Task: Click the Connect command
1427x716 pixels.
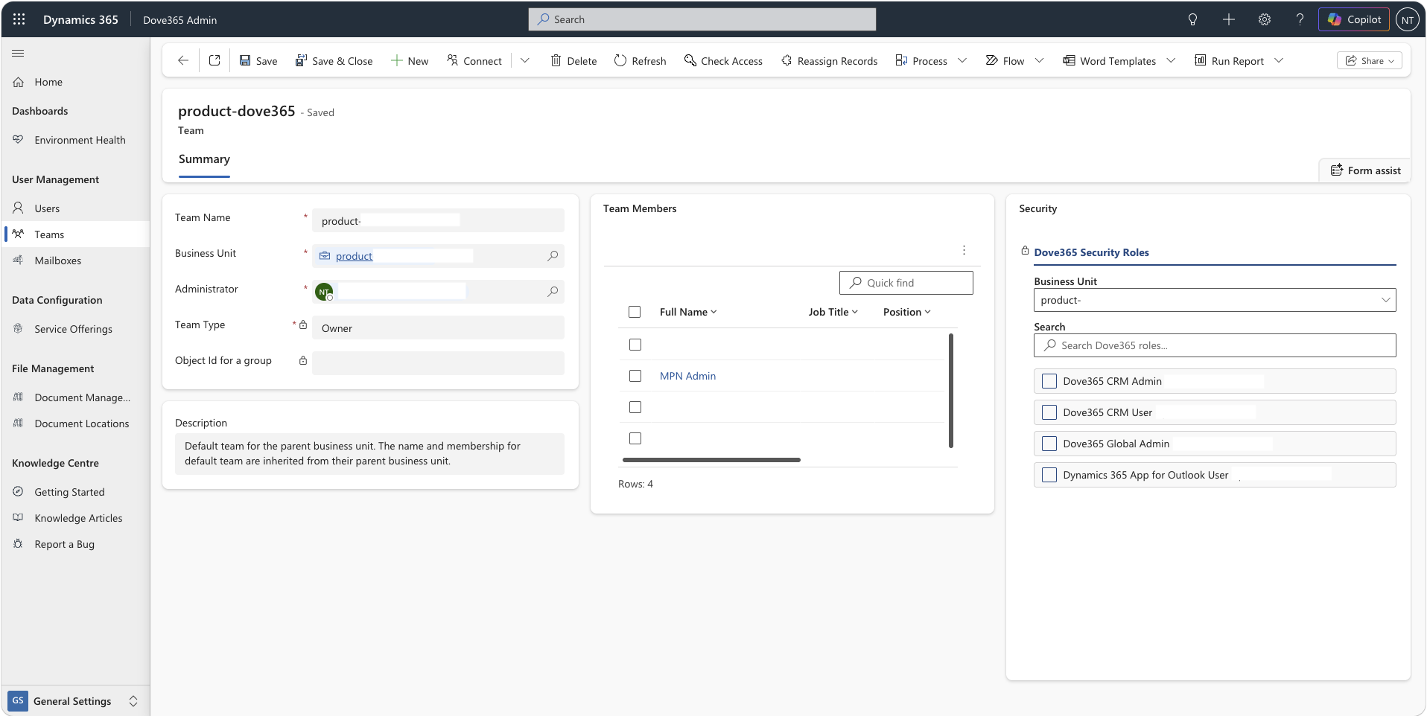Action: [474, 60]
